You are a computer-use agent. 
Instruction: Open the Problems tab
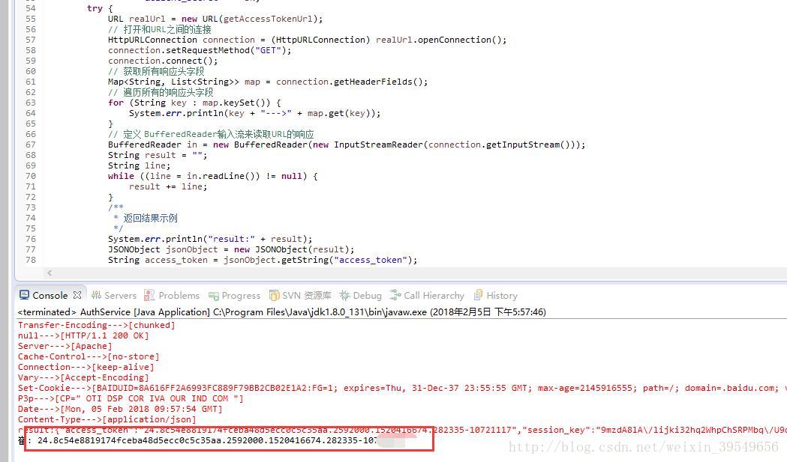pyautogui.click(x=172, y=295)
